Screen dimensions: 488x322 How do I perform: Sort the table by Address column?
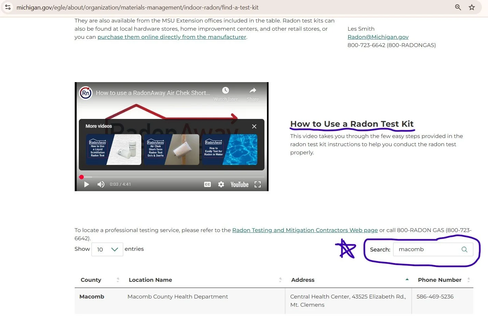[x=407, y=279]
